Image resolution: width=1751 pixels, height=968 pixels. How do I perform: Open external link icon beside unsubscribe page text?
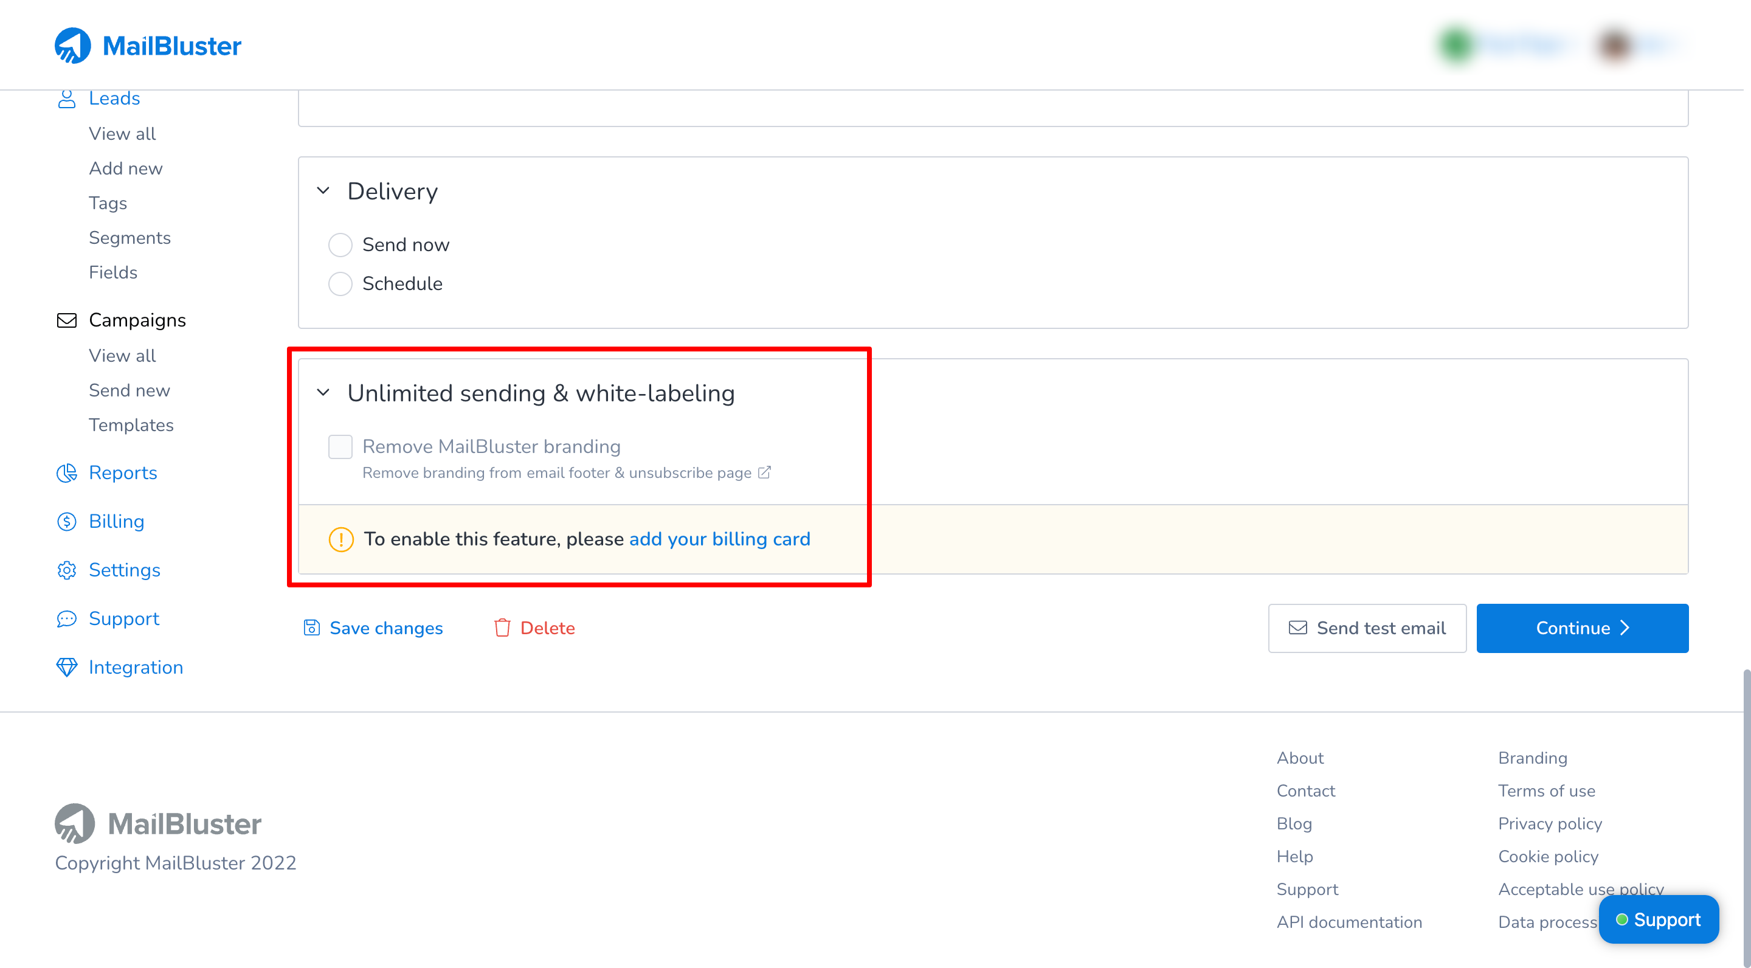(764, 472)
